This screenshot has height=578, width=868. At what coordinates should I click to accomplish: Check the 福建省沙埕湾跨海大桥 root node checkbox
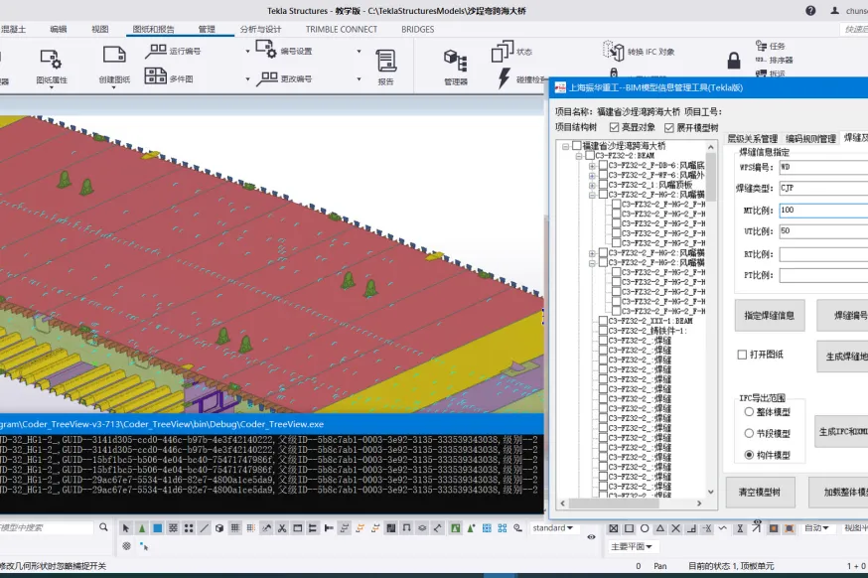(577, 146)
